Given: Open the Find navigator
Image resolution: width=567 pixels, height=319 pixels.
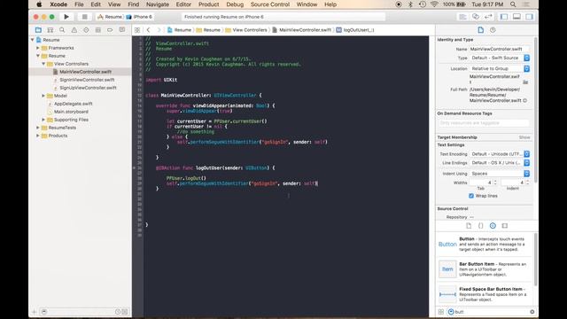Looking at the screenshot, I should (x=62, y=30).
